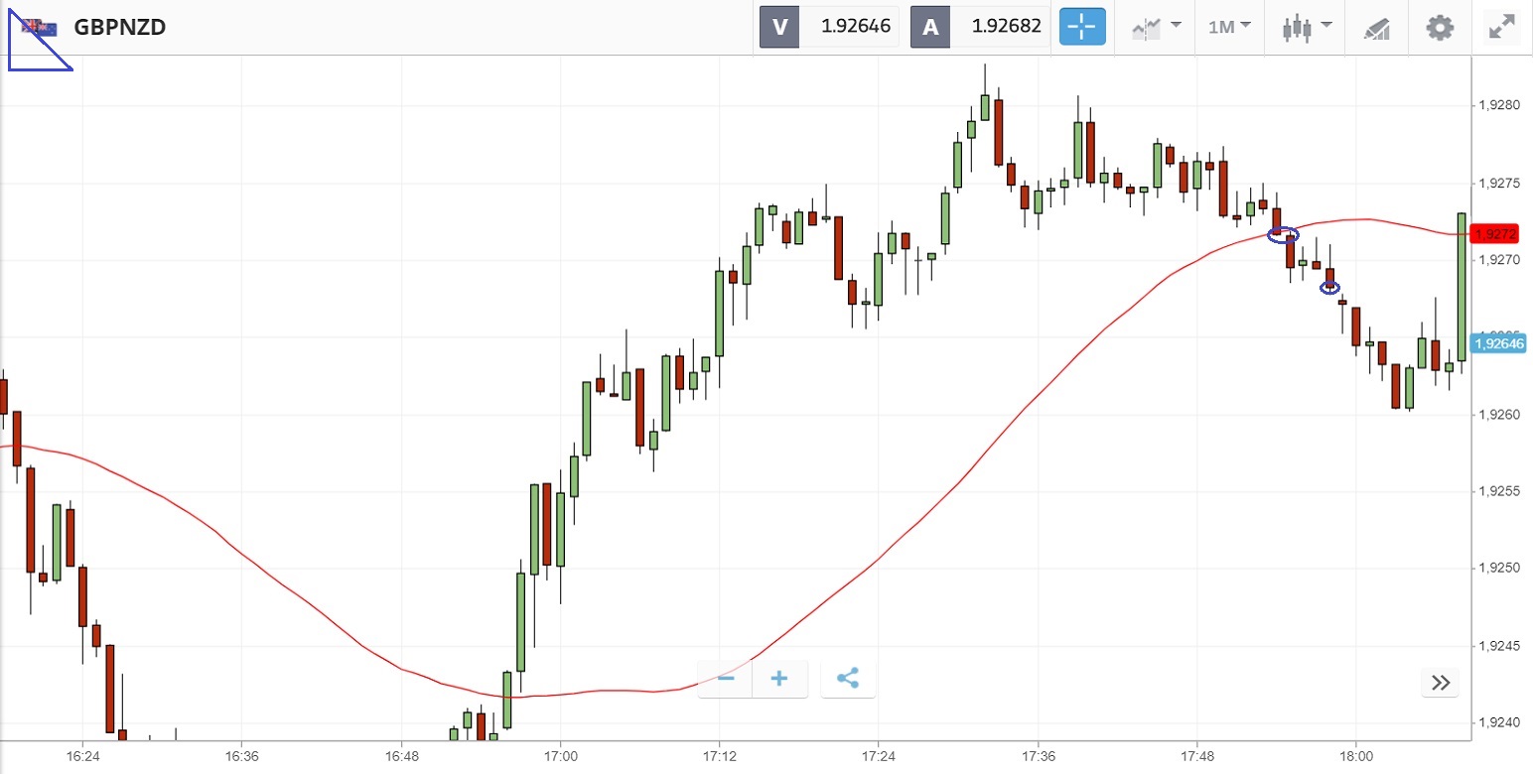The height and width of the screenshot is (774, 1533).
Task: Zoom out the chart with minus
Action: click(x=726, y=679)
